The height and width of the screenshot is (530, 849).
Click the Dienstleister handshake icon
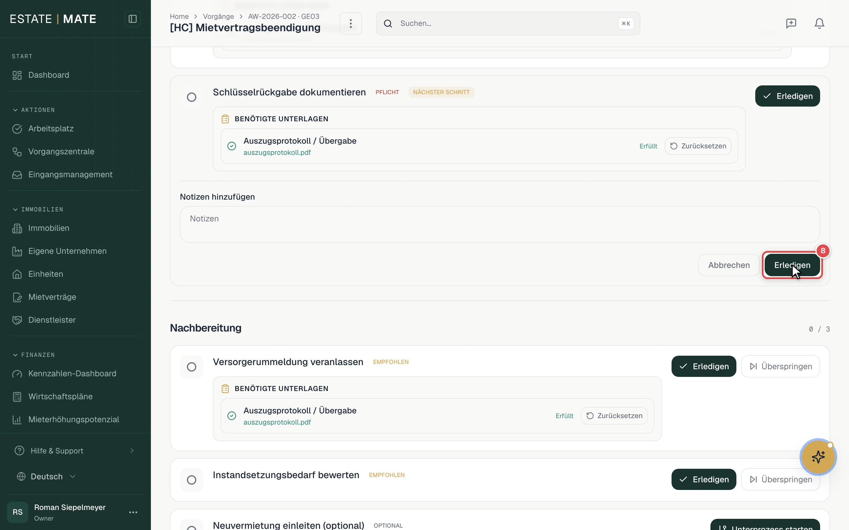[x=17, y=320]
